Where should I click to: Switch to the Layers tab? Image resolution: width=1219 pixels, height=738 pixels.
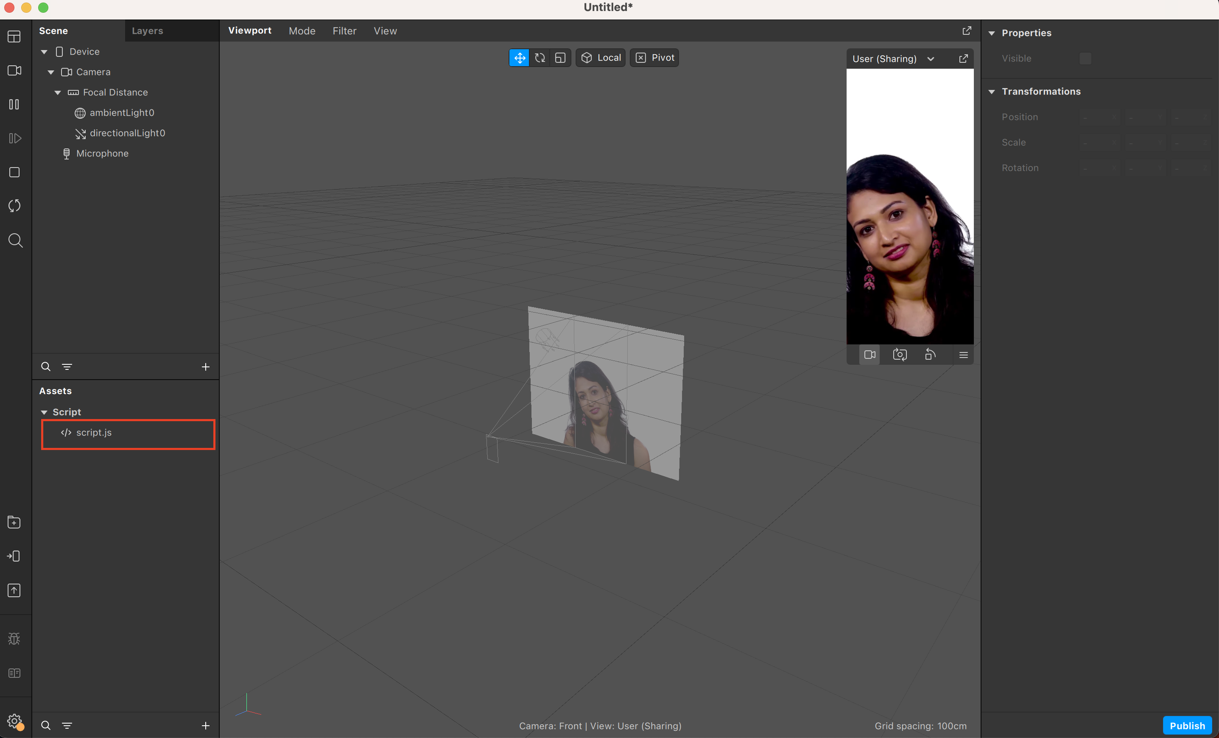coord(148,31)
